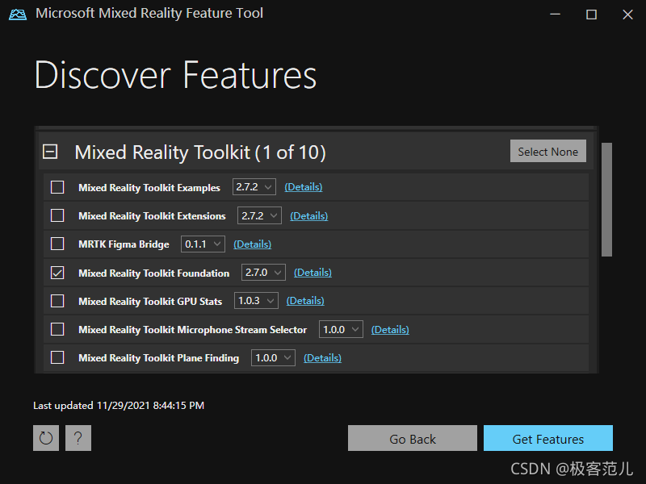This screenshot has height=484, width=646.
Task: Click the feature list vertical scrollbar thumb
Action: coord(606,199)
